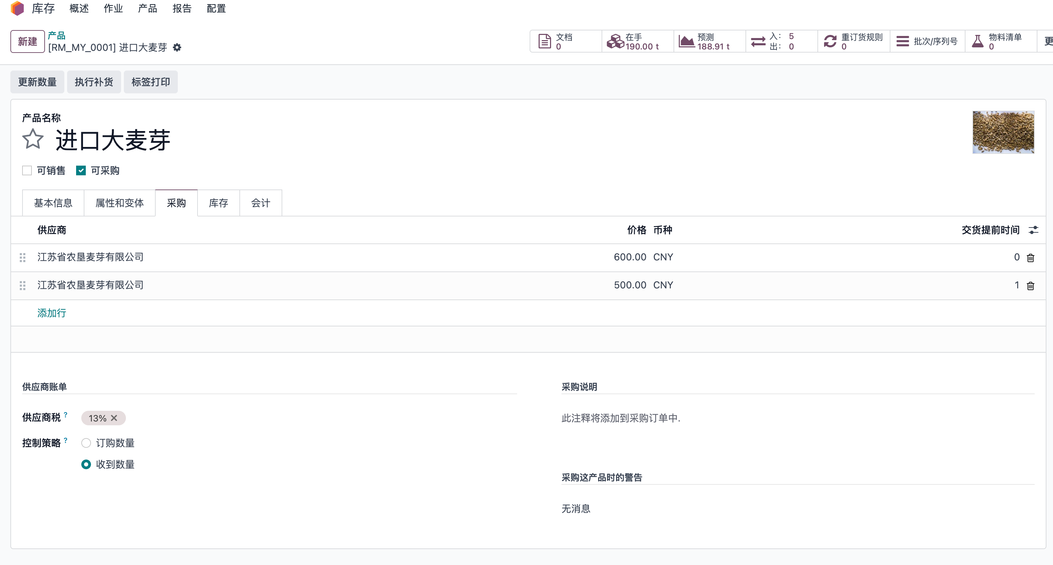Image resolution: width=1053 pixels, height=565 pixels.
Task: Enable the 可销售 checkbox
Action: [x=27, y=170]
